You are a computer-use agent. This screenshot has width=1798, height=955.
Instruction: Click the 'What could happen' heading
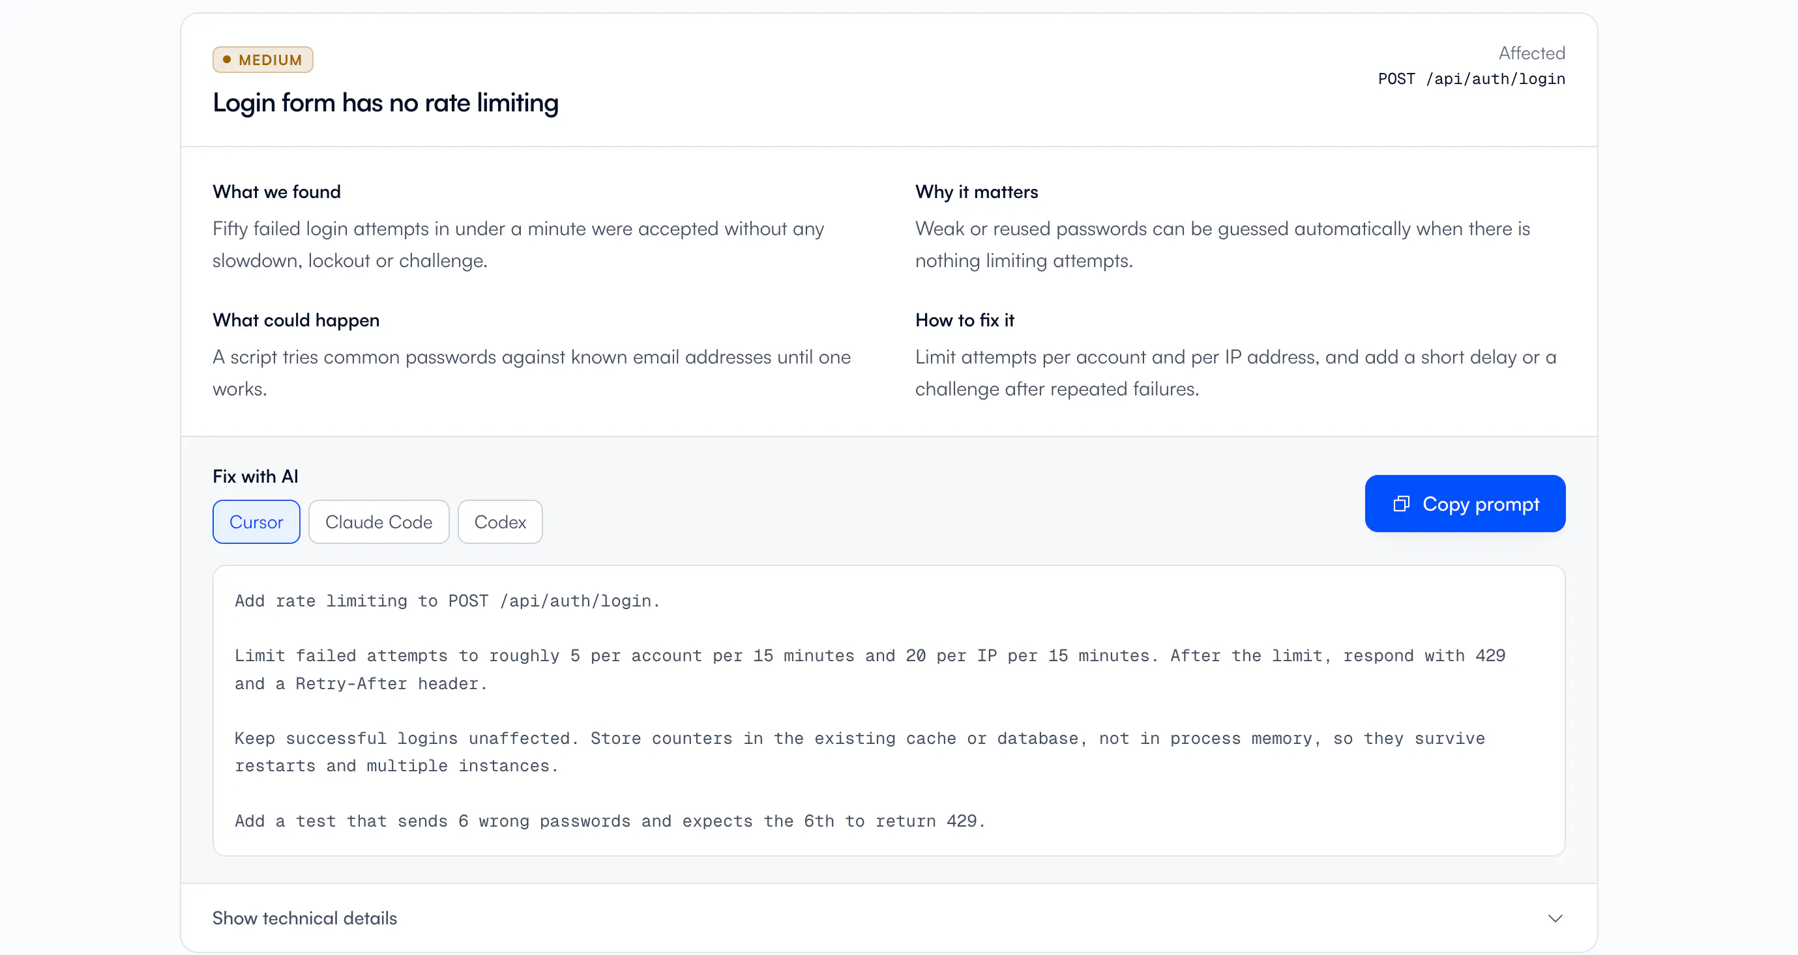(x=296, y=321)
